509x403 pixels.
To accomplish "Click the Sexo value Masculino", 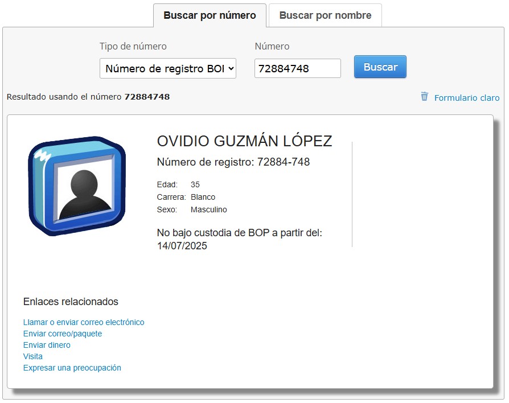I will 208,209.
